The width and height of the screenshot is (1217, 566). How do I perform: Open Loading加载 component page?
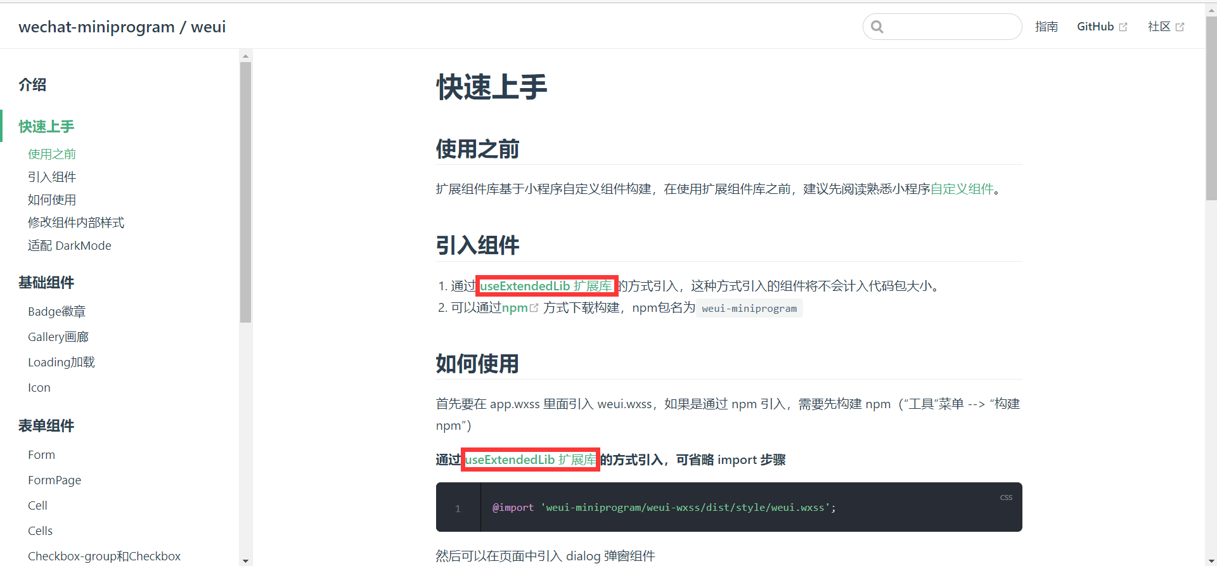click(x=61, y=362)
